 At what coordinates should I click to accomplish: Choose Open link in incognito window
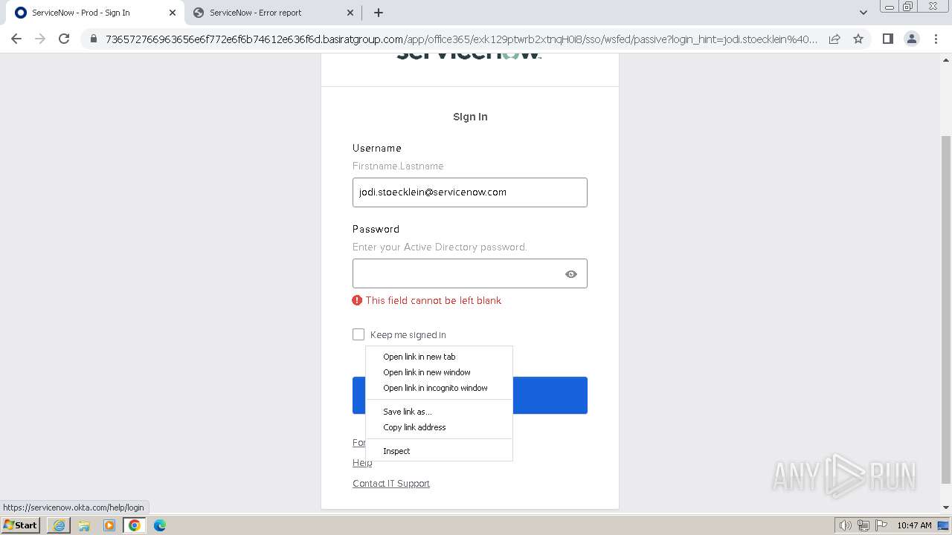pos(439,388)
